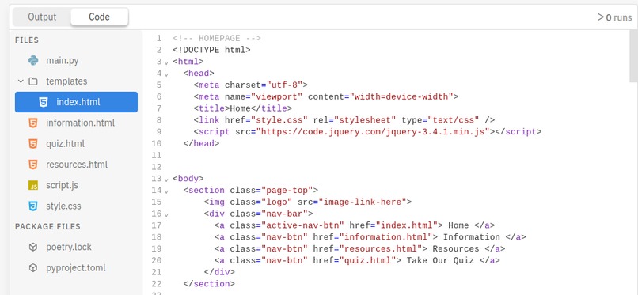The width and height of the screenshot is (638, 295).
Task: Click the DOCTYPE html declaration
Action: tap(211, 51)
